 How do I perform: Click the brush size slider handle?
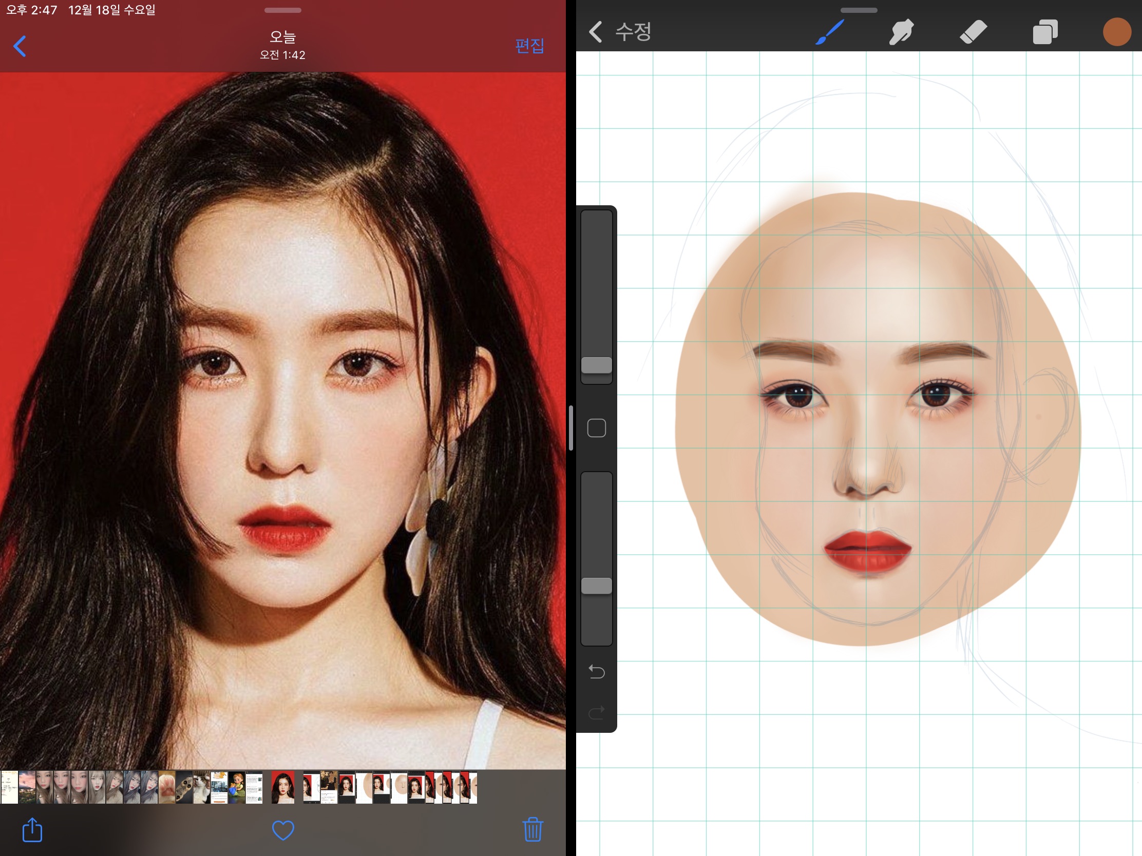coord(596,365)
